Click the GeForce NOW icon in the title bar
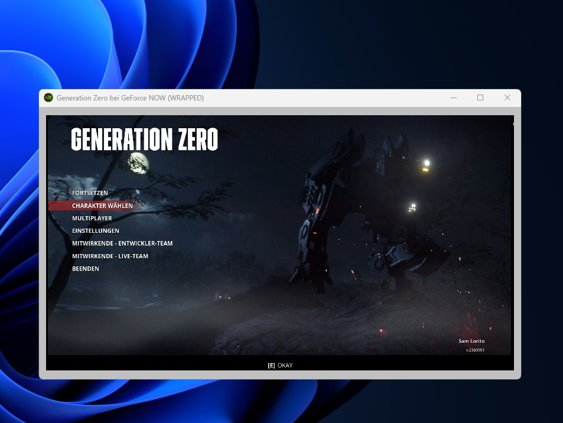Screen dimensions: 563x423 [x=48, y=97]
